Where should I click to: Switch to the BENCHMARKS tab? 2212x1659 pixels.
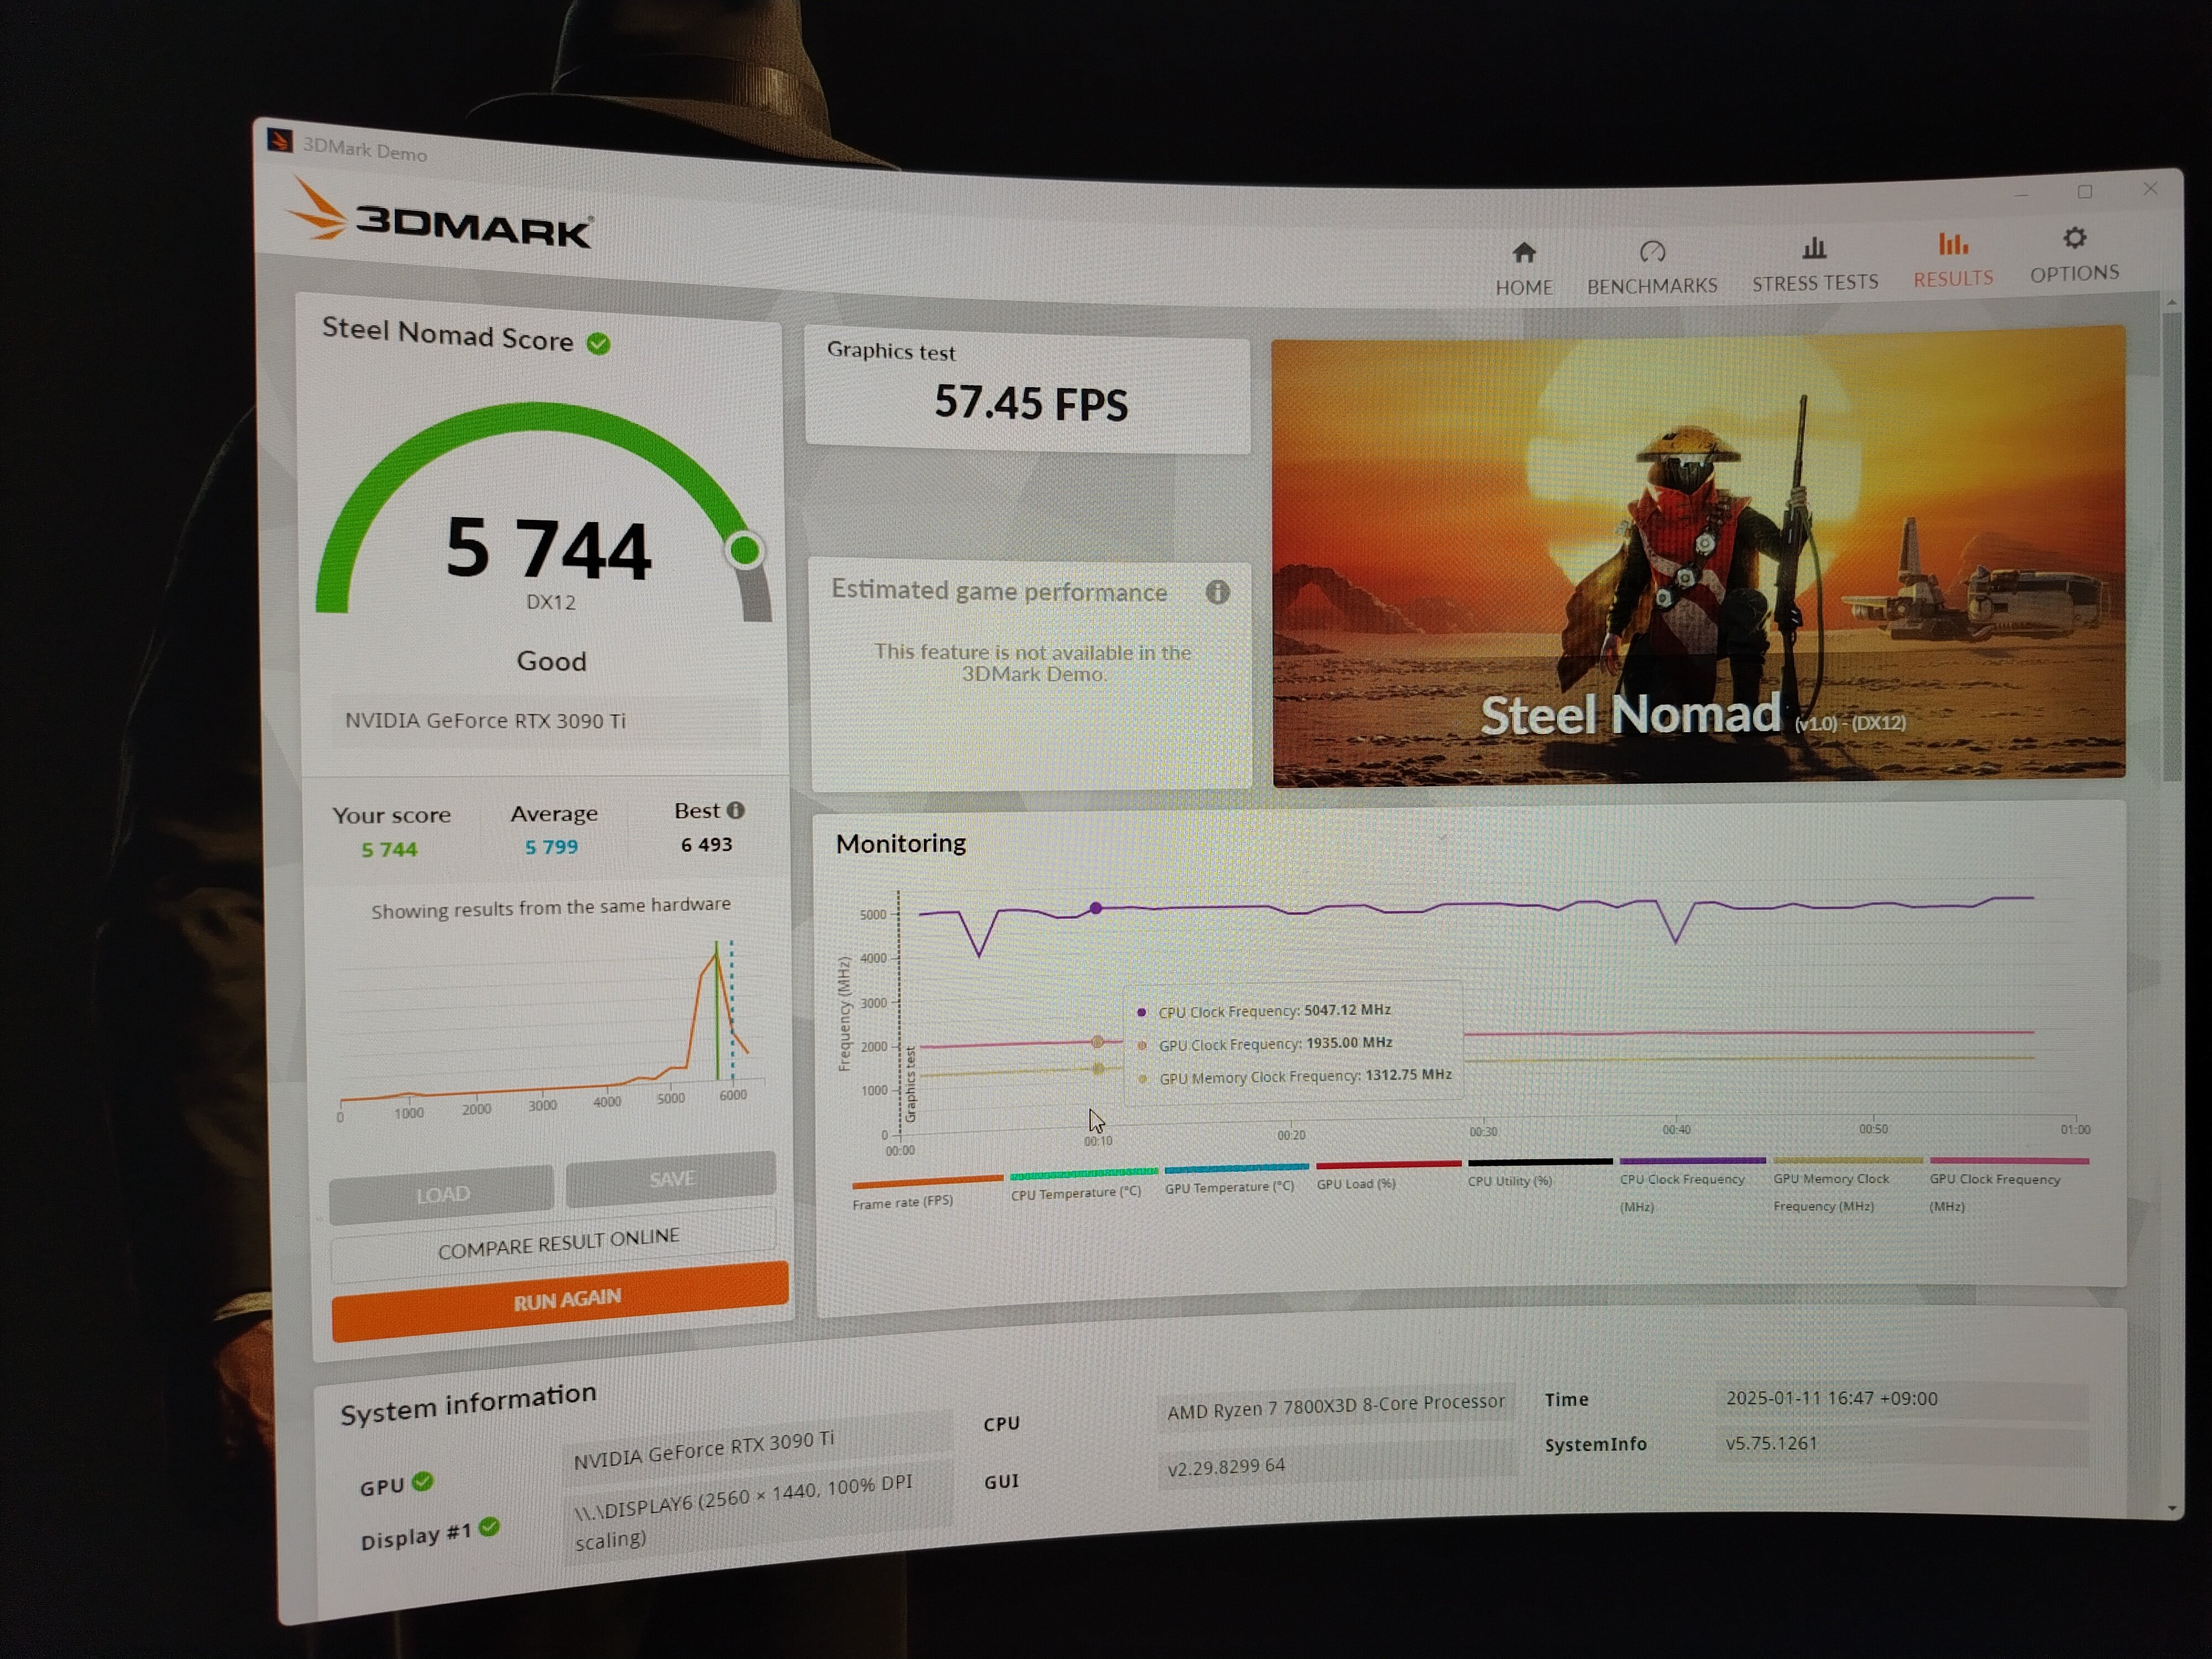tap(1652, 268)
